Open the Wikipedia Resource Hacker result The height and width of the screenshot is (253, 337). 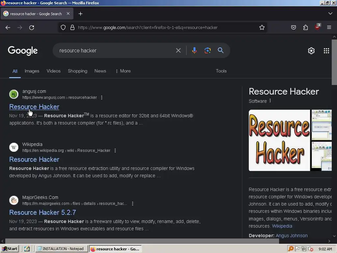[34, 159]
